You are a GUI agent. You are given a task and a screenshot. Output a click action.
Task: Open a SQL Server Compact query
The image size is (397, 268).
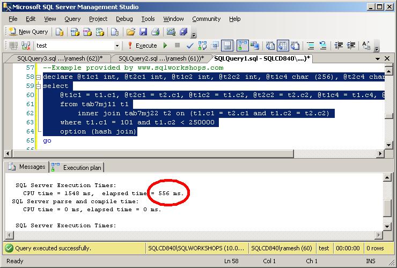pyautogui.click(x=115, y=32)
